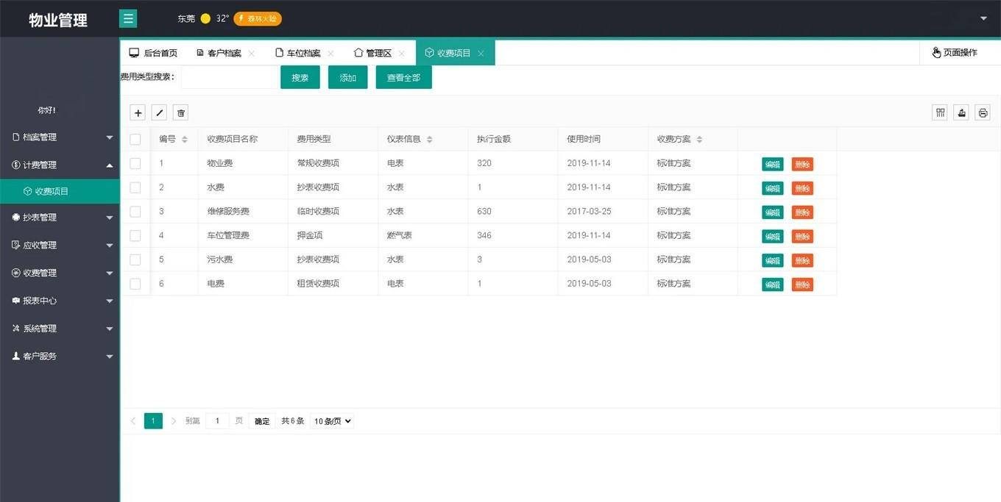The height and width of the screenshot is (502, 1001).
Task: Close the 车位档案 tab
Action: 331,53
